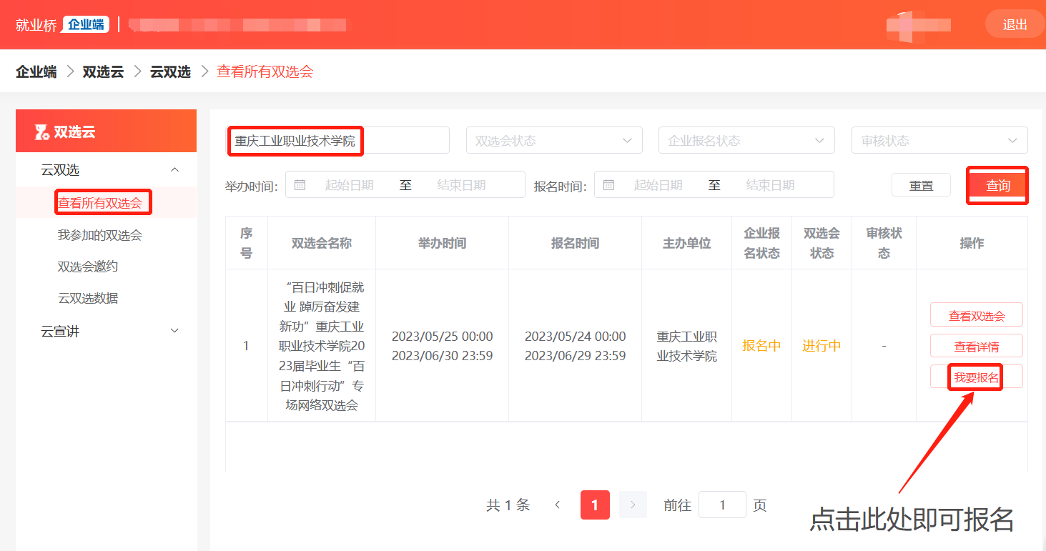Expand the 云宣讲 sidebar section
This screenshot has height=551, width=1046.
174,331
